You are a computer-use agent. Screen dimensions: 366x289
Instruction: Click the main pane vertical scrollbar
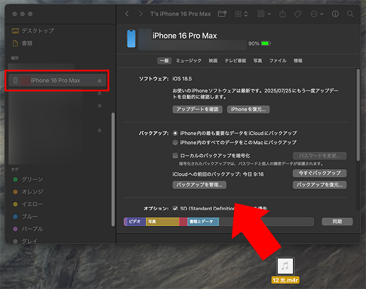(x=358, y=115)
